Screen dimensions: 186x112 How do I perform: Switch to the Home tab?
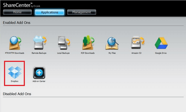(17, 12)
